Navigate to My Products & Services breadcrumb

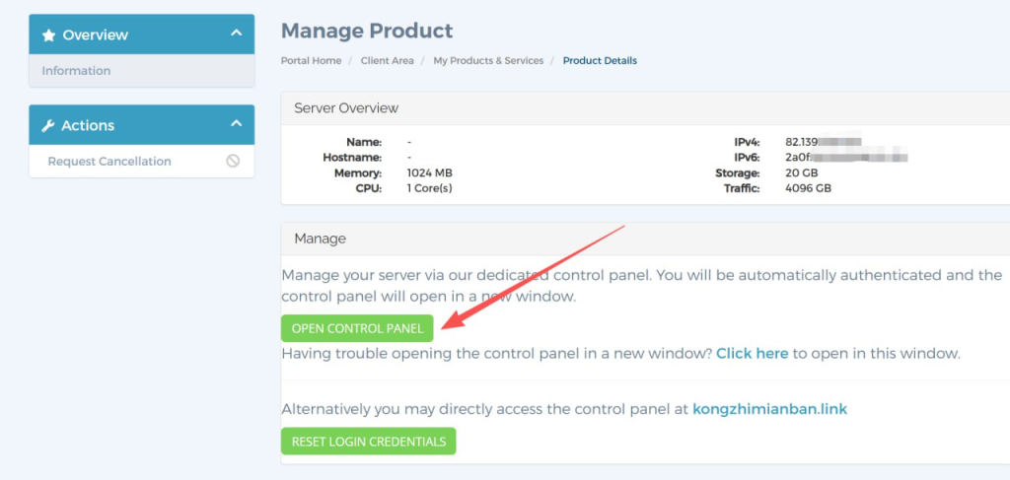click(488, 61)
